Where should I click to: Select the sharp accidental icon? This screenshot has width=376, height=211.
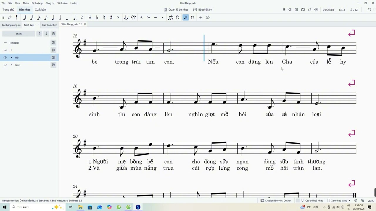tap(111, 18)
